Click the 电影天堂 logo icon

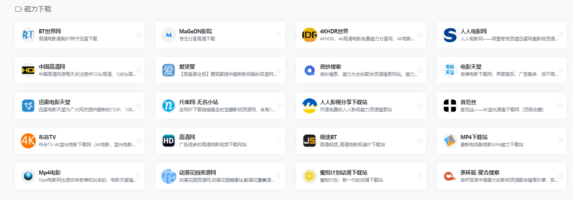tap(450, 70)
